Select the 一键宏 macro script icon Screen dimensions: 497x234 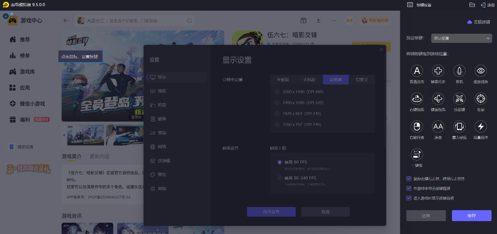coord(417,154)
